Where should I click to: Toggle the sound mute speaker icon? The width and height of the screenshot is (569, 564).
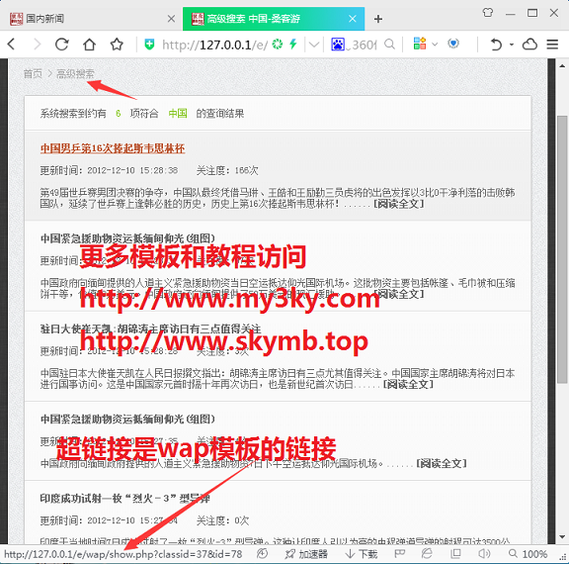point(484,554)
